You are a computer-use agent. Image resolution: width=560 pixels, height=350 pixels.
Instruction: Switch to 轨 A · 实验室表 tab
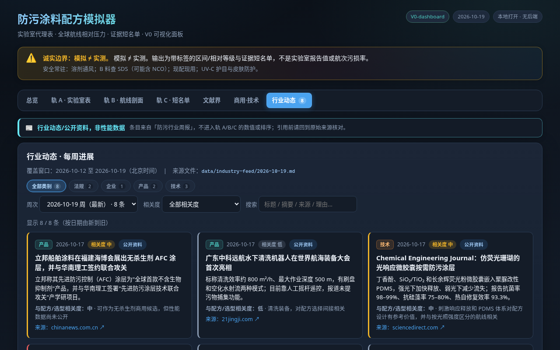point(71,100)
